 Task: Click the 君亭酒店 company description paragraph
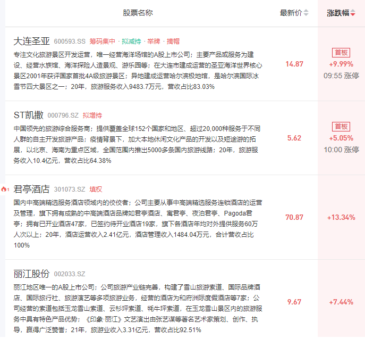(138, 224)
